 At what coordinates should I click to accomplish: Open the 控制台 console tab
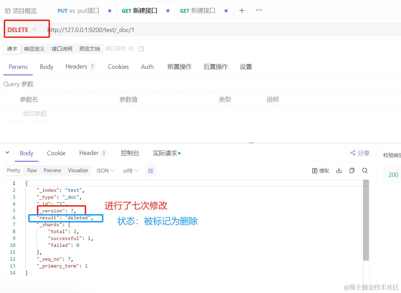click(x=130, y=153)
